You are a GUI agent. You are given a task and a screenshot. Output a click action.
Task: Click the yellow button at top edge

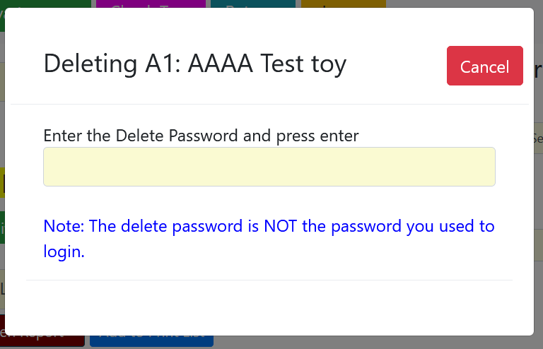(343, 4)
